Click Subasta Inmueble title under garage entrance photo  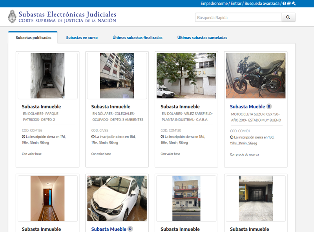(x=249, y=229)
